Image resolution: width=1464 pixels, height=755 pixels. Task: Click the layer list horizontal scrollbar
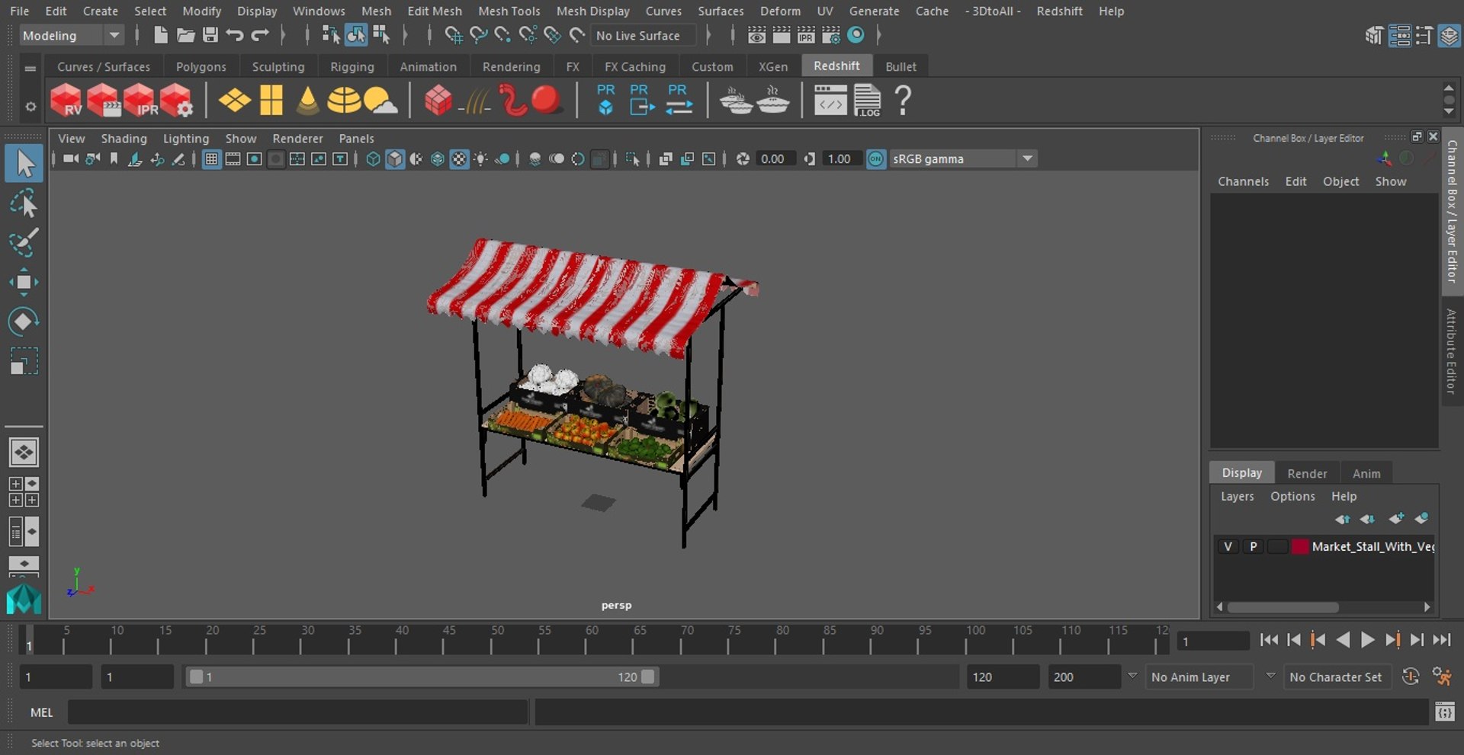click(x=1283, y=607)
